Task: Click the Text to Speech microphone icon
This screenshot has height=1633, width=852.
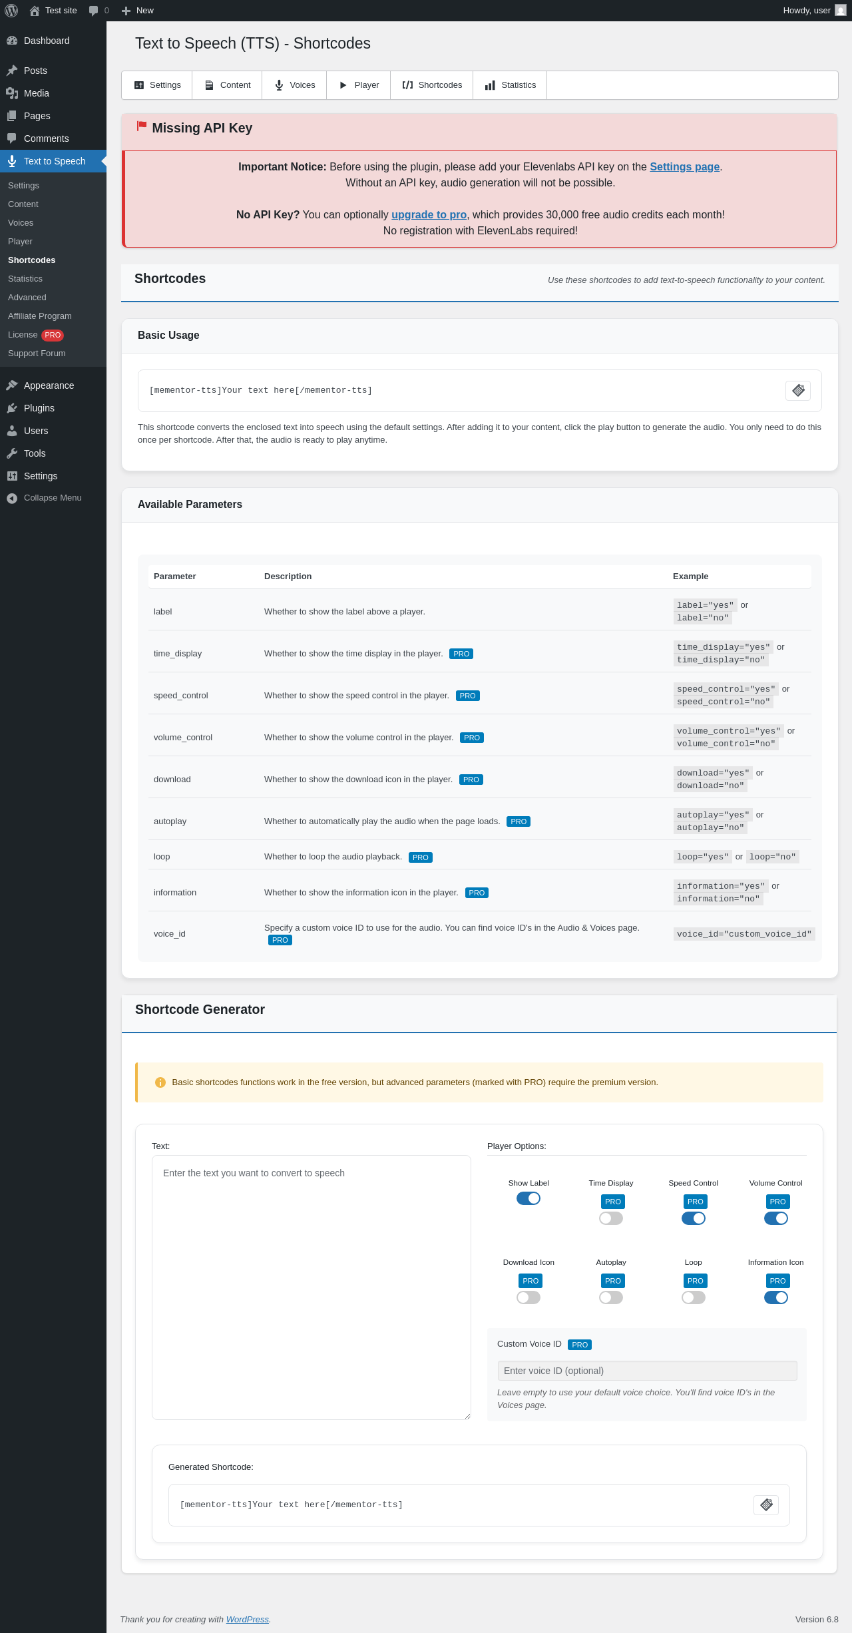Action: pyautogui.click(x=12, y=161)
